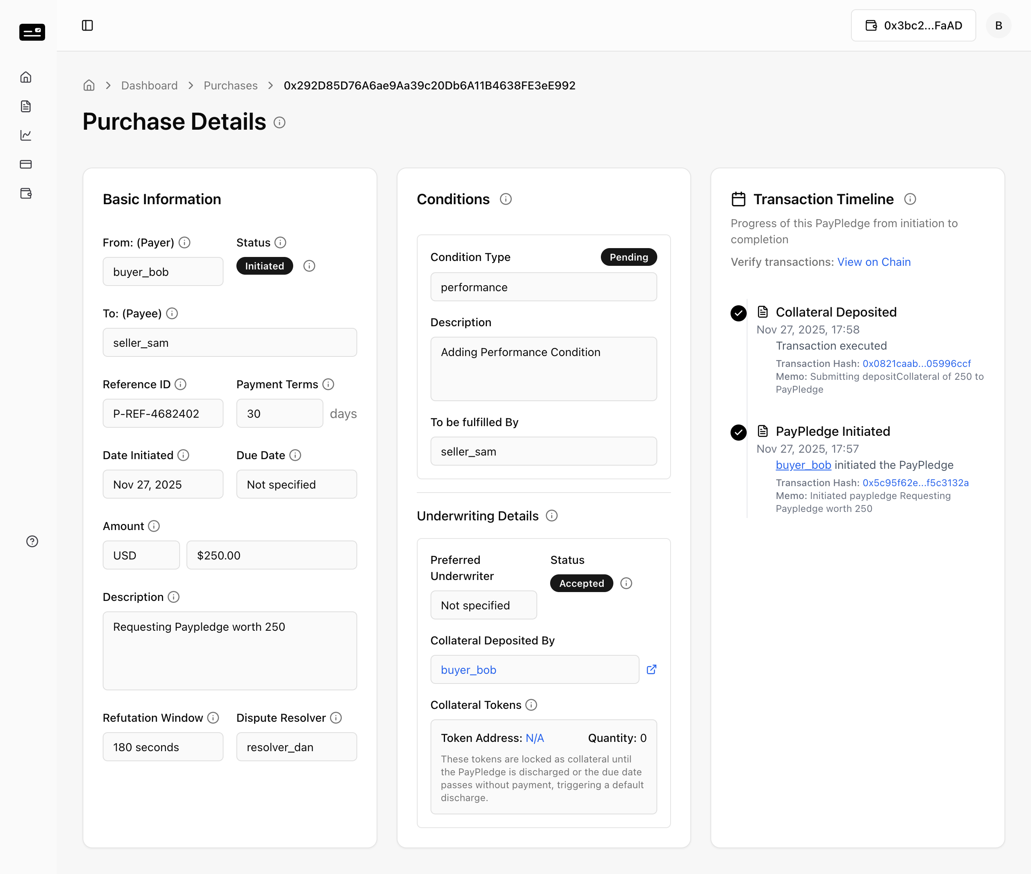Screen dimensions: 1031x874
Task: Open the analytics chart icon in the sidebar
Action: (26, 135)
